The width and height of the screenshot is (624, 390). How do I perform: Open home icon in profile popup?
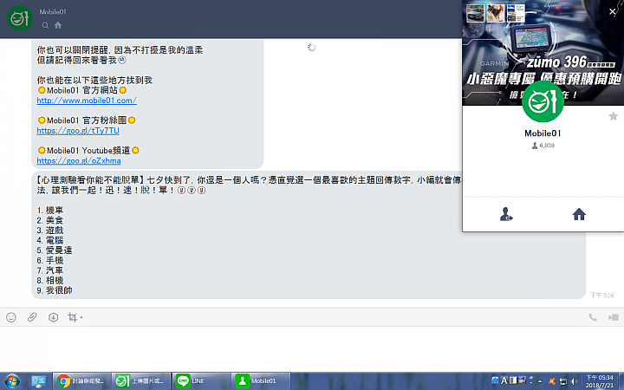[x=579, y=214]
